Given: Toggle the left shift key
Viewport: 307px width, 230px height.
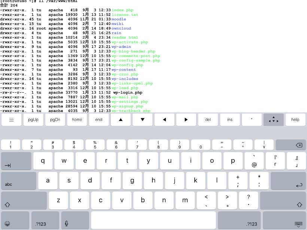Looking at the screenshot, I should (x=24, y=200).
